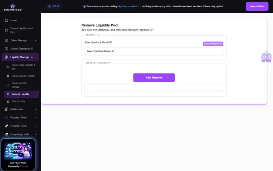Click the Fast Remove button
The height and width of the screenshot is (171, 273).
tap(154, 78)
